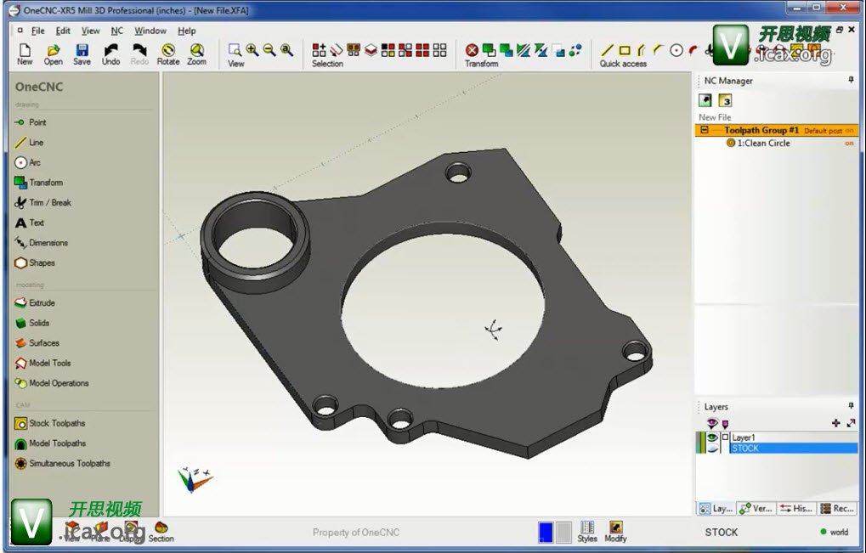
Task: Select the Zoom tool beside Rotate
Action: click(x=196, y=54)
